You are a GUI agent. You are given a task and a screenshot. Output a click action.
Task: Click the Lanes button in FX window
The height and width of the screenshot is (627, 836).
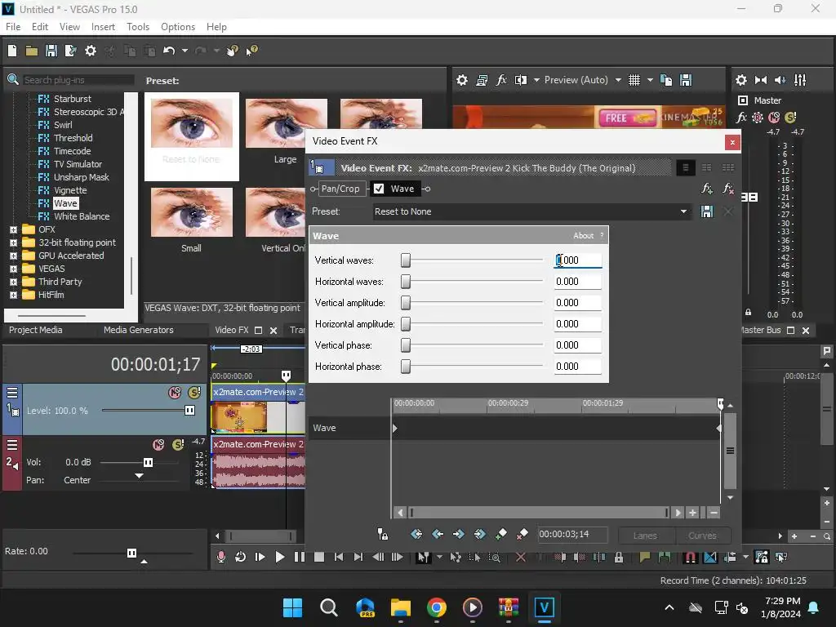point(645,536)
